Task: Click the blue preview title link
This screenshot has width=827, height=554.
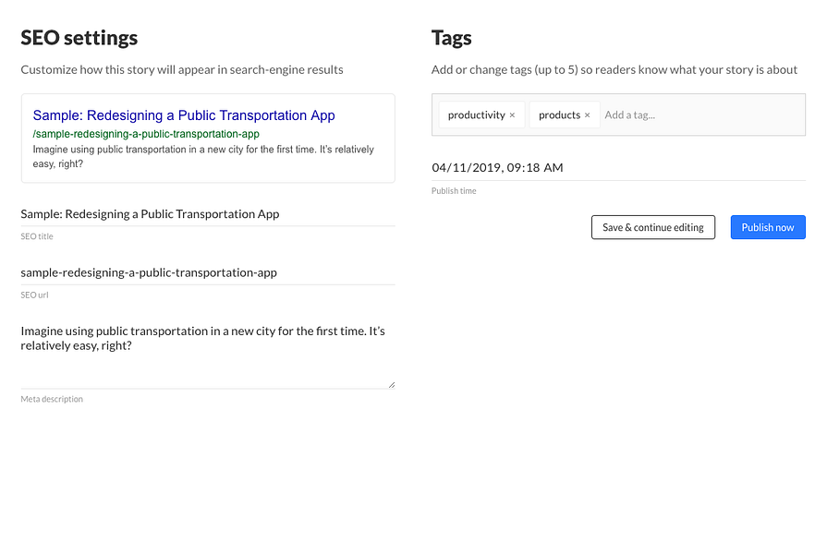Action: pyautogui.click(x=184, y=114)
